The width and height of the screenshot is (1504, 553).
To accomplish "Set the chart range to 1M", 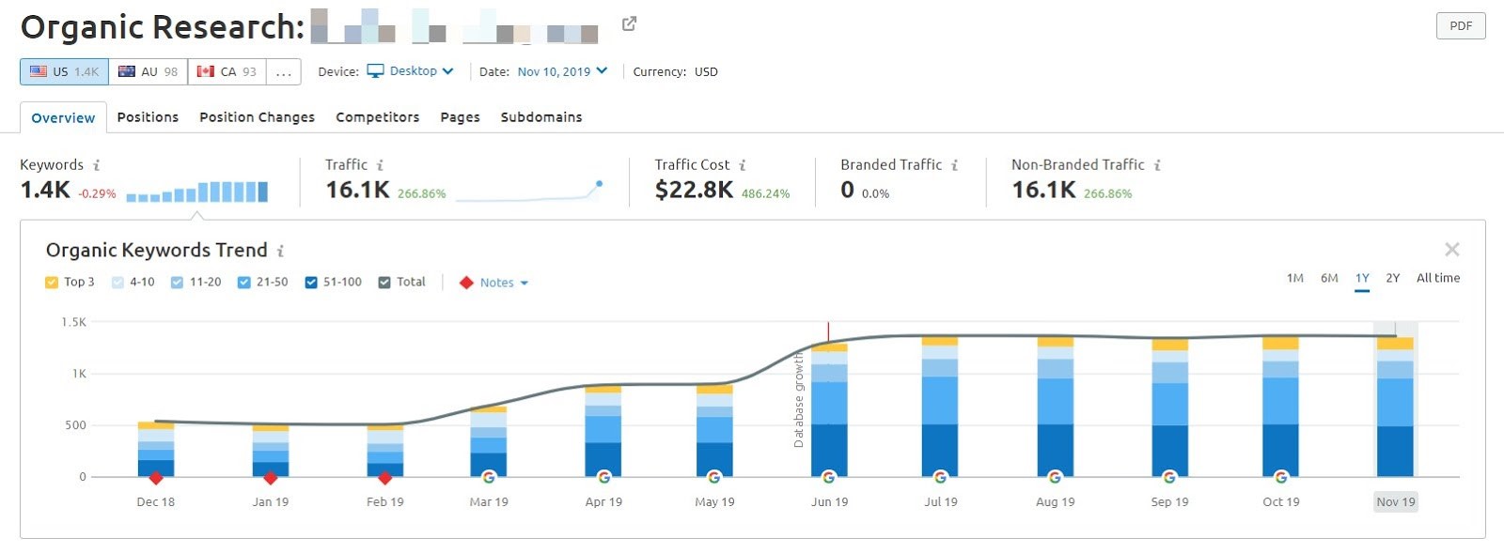I will (1295, 279).
